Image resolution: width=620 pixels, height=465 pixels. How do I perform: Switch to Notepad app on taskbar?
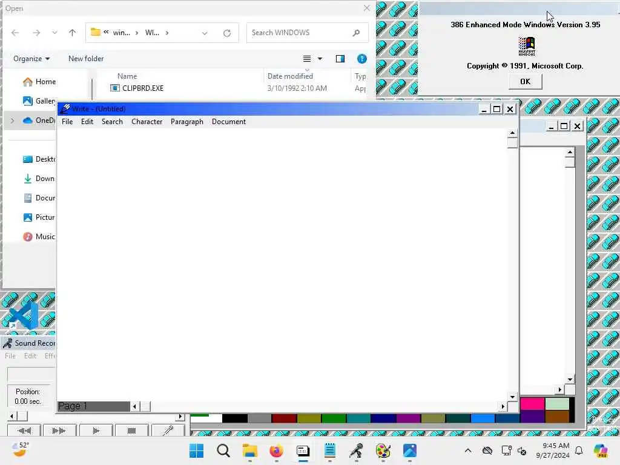click(x=330, y=450)
